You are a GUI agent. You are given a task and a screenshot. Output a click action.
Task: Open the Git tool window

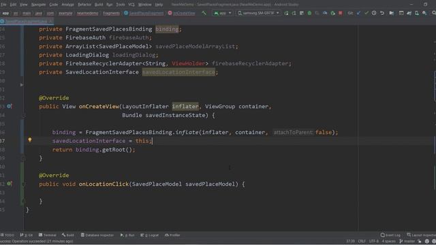(x=27, y=235)
